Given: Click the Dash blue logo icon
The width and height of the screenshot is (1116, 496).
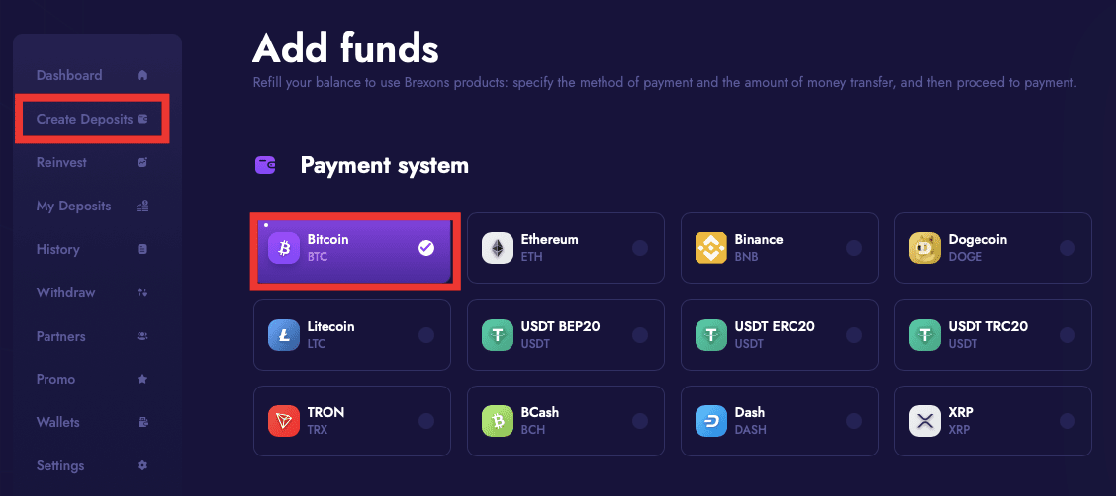Looking at the screenshot, I should 711,421.
